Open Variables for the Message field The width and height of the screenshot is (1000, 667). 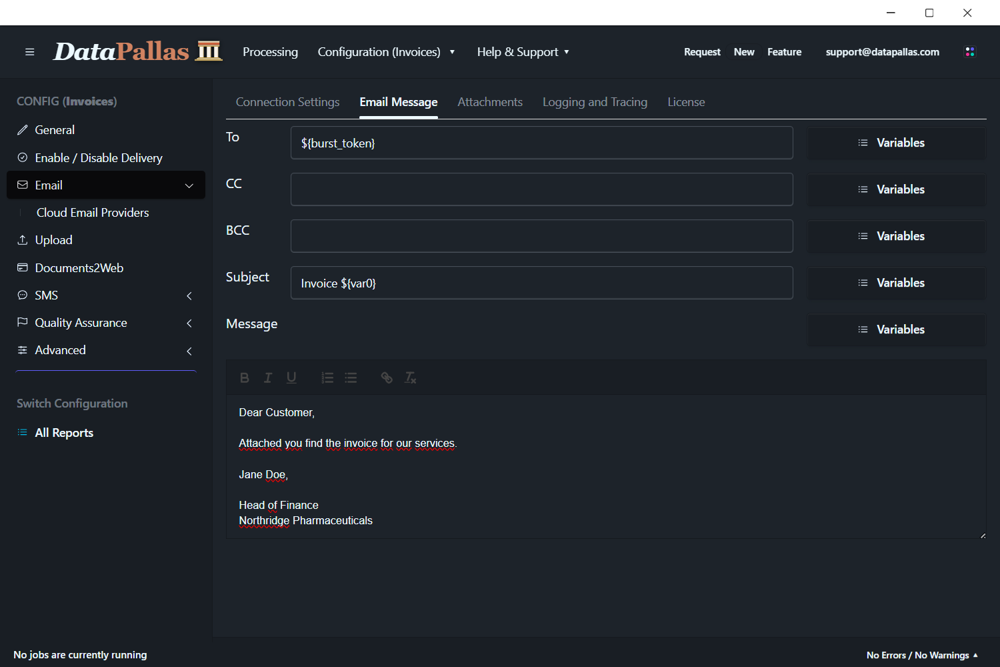click(x=896, y=329)
